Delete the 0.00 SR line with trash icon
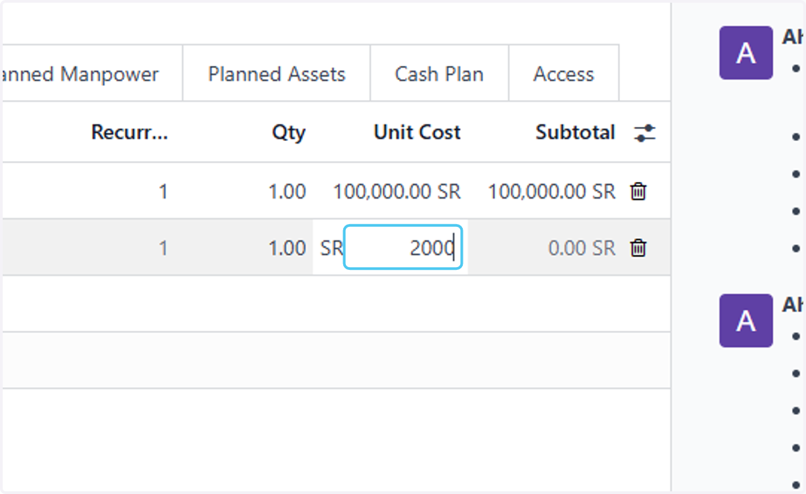This screenshot has height=494, width=806. coord(638,248)
